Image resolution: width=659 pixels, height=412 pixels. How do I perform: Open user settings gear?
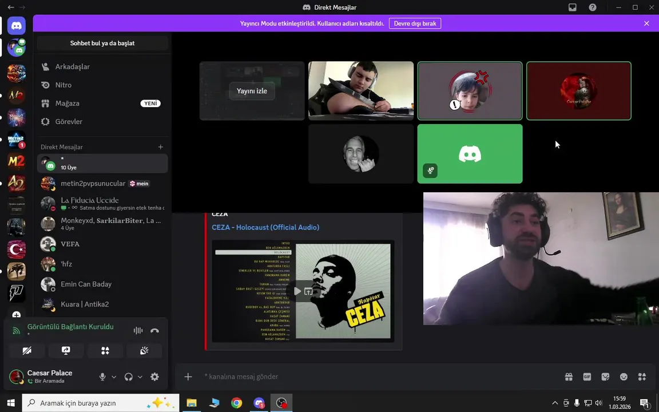154,377
